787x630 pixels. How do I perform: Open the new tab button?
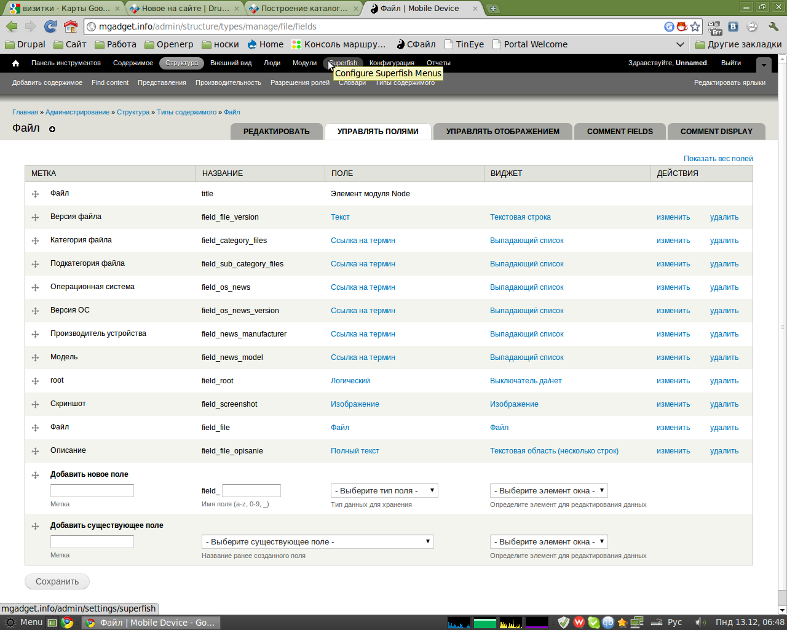click(492, 9)
